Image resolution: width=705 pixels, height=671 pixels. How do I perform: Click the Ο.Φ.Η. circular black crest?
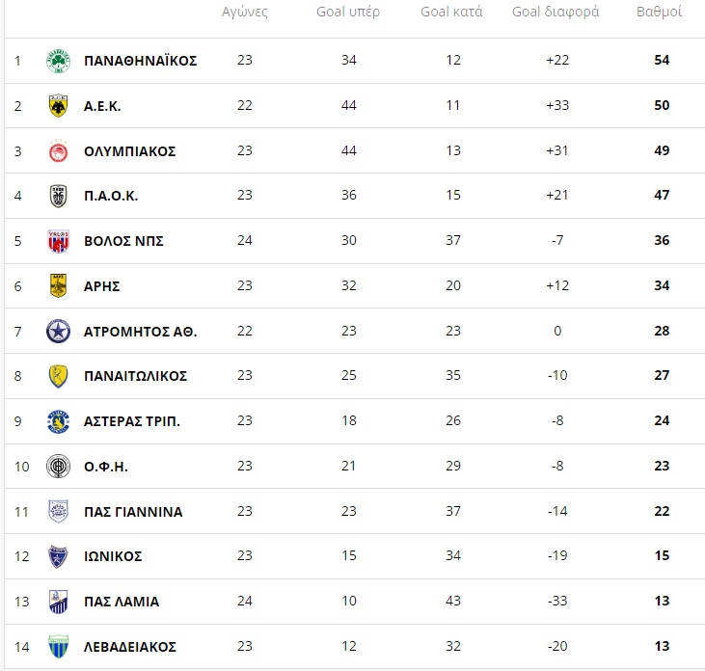pyautogui.click(x=59, y=466)
